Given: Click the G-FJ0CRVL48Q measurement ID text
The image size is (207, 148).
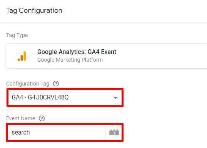Looking at the screenshot, I should [x=48, y=98].
